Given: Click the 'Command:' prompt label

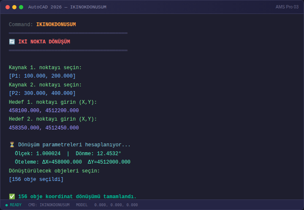Looking at the screenshot, I should (x=21, y=24).
